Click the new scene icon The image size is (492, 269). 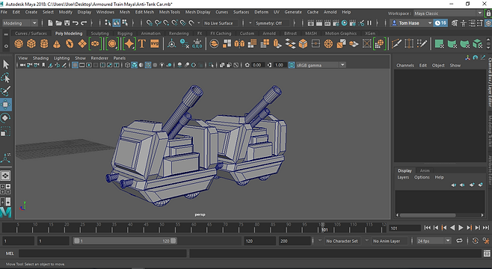[x=50, y=23]
